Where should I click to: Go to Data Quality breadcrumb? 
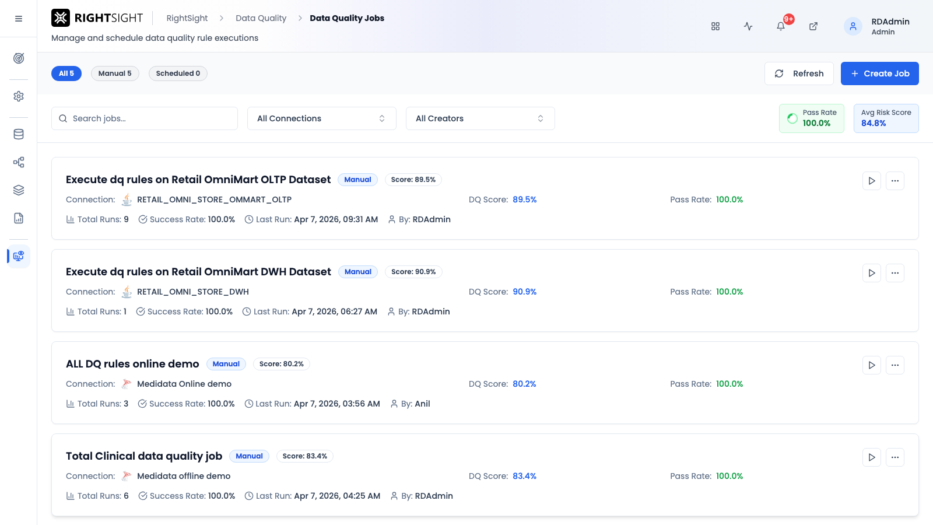click(261, 18)
